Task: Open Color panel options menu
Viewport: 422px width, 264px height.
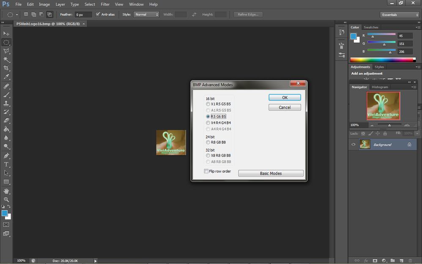Action: [x=417, y=27]
